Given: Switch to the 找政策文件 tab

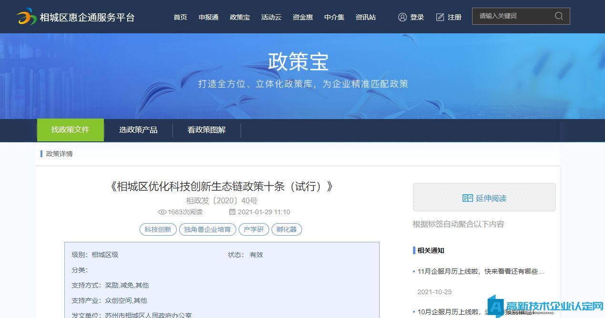Looking at the screenshot, I should coord(71,130).
